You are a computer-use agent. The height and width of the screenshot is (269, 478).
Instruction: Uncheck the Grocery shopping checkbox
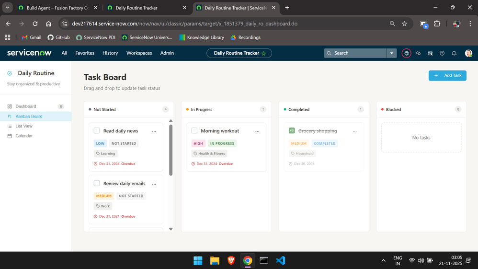coord(292,131)
